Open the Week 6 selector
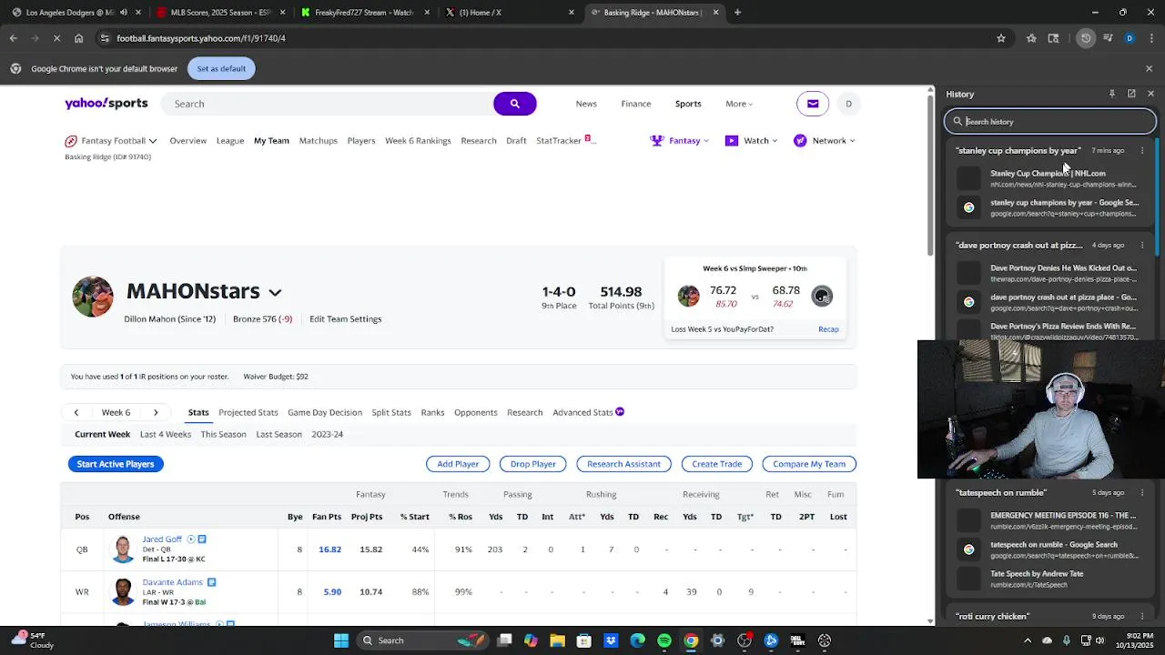 pyautogui.click(x=116, y=413)
